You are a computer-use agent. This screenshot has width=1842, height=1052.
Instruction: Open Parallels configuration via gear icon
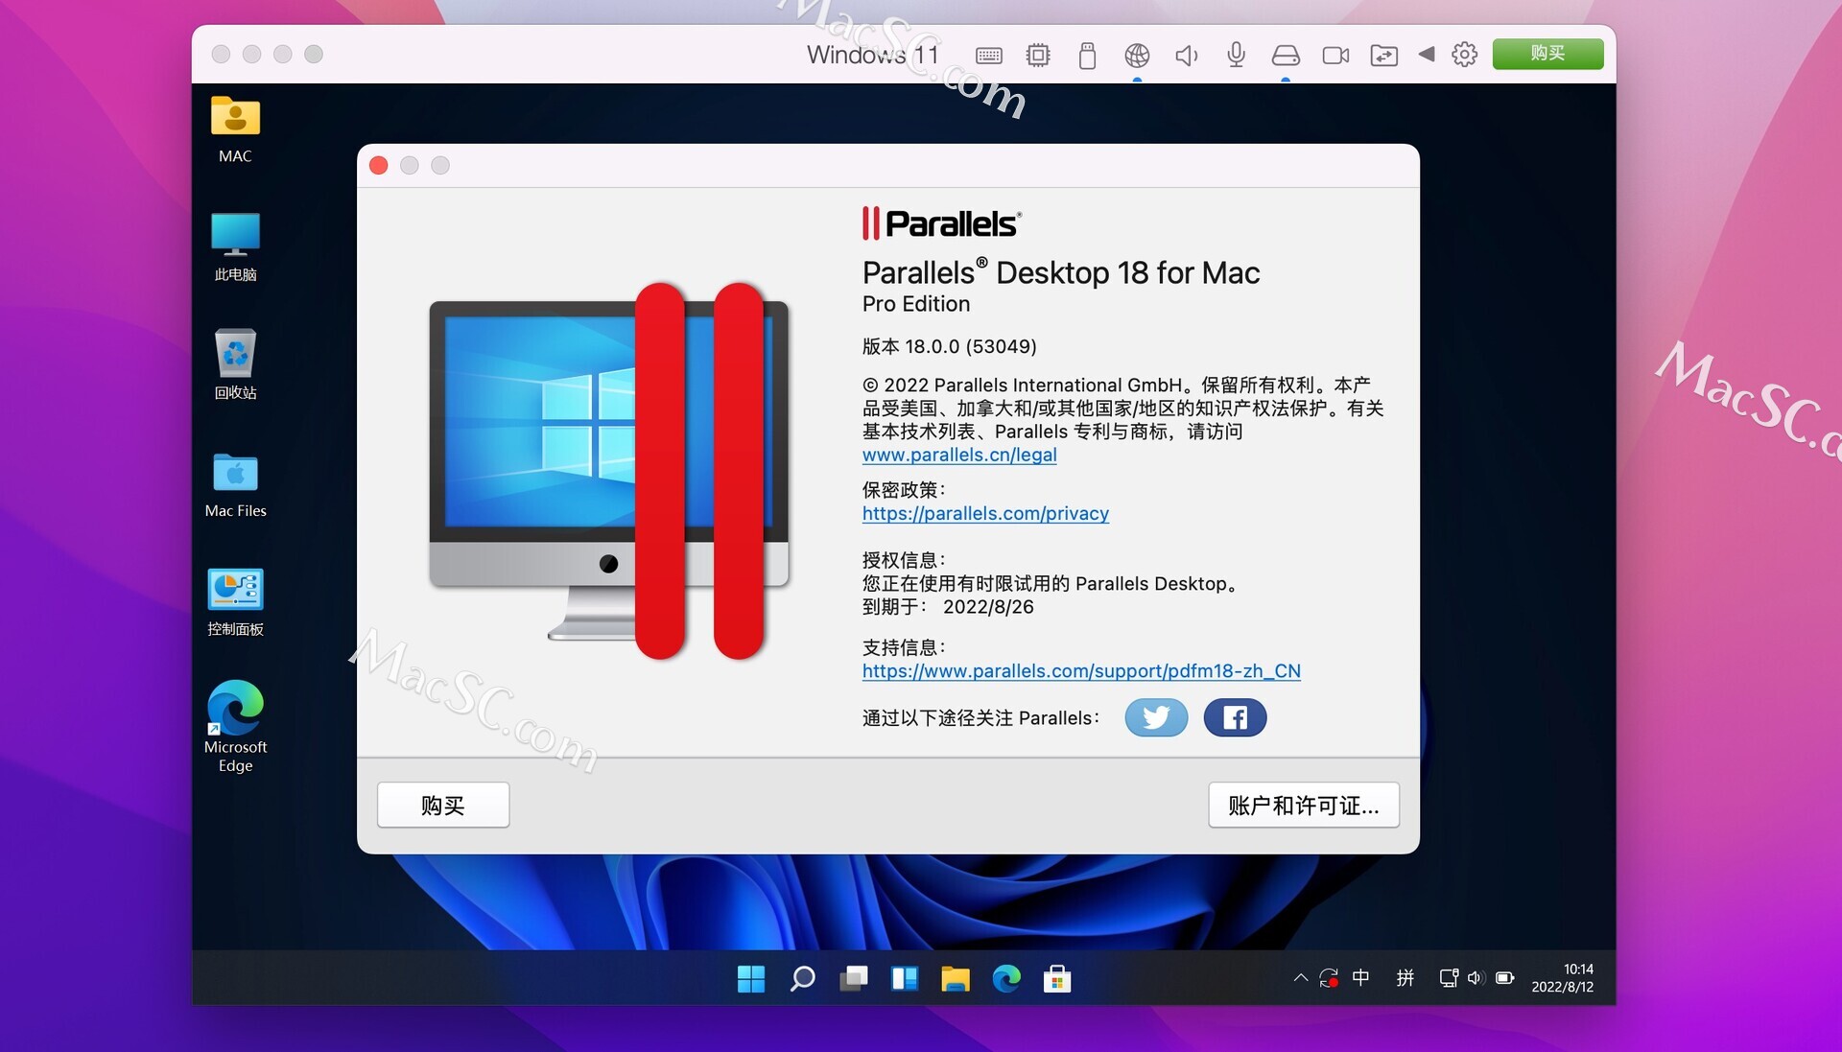click(x=1464, y=55)
